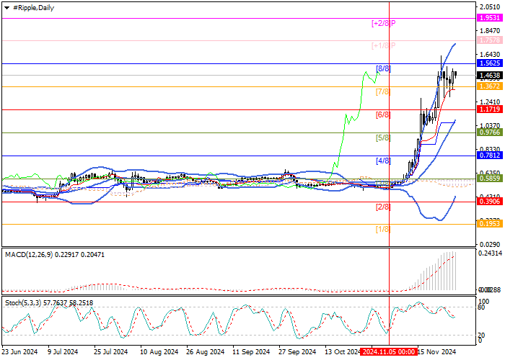Click the 23 Jun 2024 date label

(x=19, y=352)
